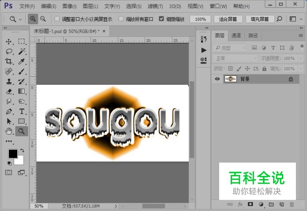Select the Eyedropper tool
This screenshot has height=211, width=307.
[21, 61]
